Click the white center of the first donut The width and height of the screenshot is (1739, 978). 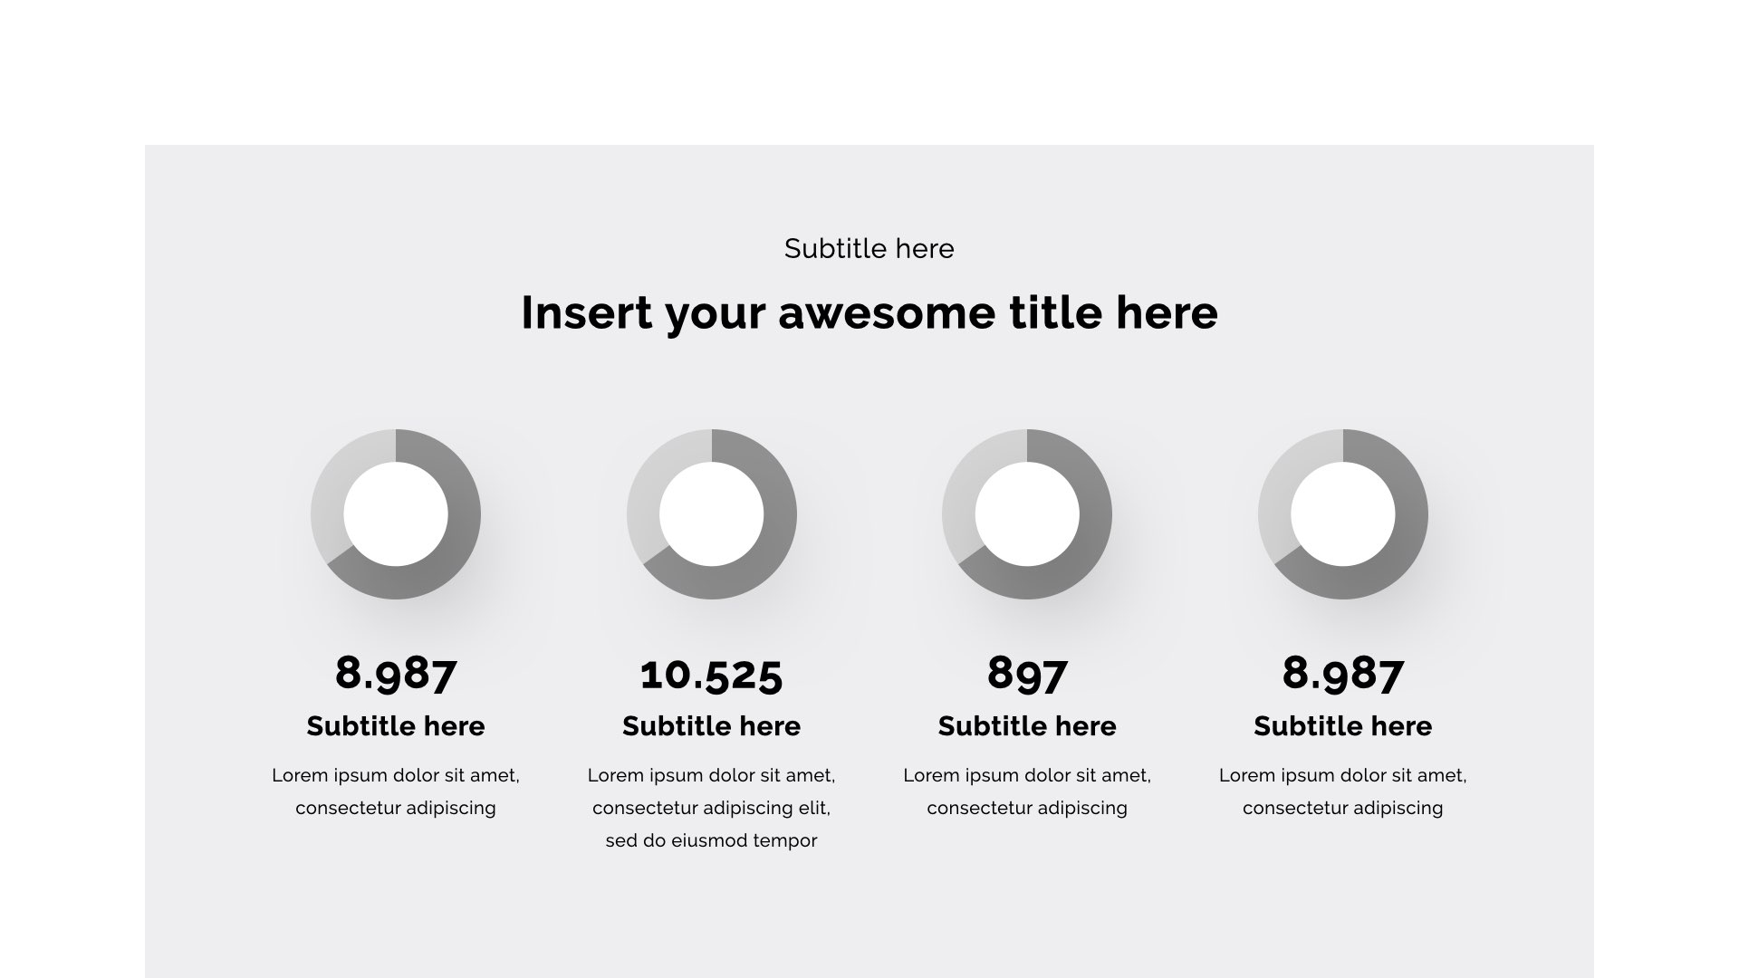point(396,514)
